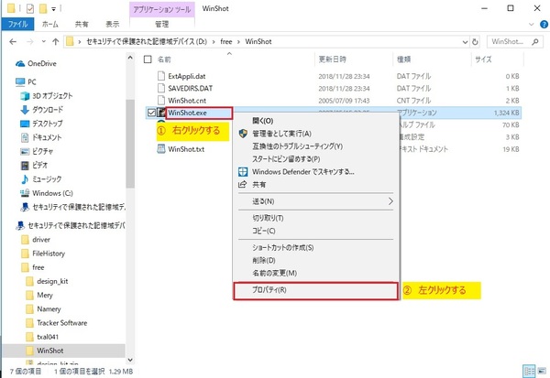Open ミュージック note icon in sidebar
This screenshot has width=550, height=378.
click(25, 179)
